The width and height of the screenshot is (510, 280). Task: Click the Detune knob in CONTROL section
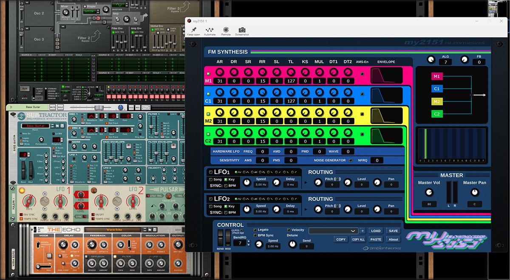[292, 244]
